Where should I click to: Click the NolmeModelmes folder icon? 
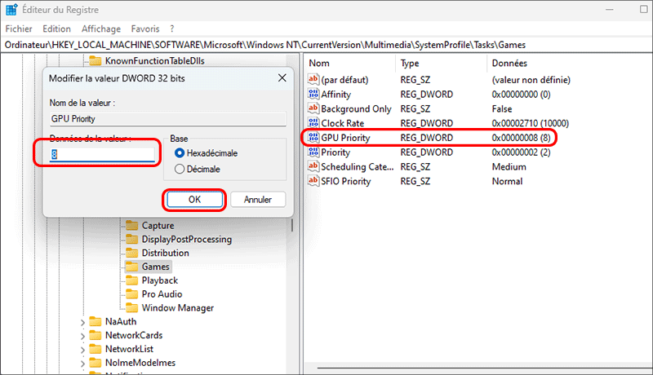click(x=96, y=363)
